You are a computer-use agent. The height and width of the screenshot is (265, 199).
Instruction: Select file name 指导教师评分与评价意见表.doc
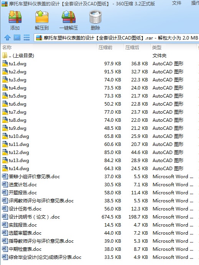tap(41, 241)
